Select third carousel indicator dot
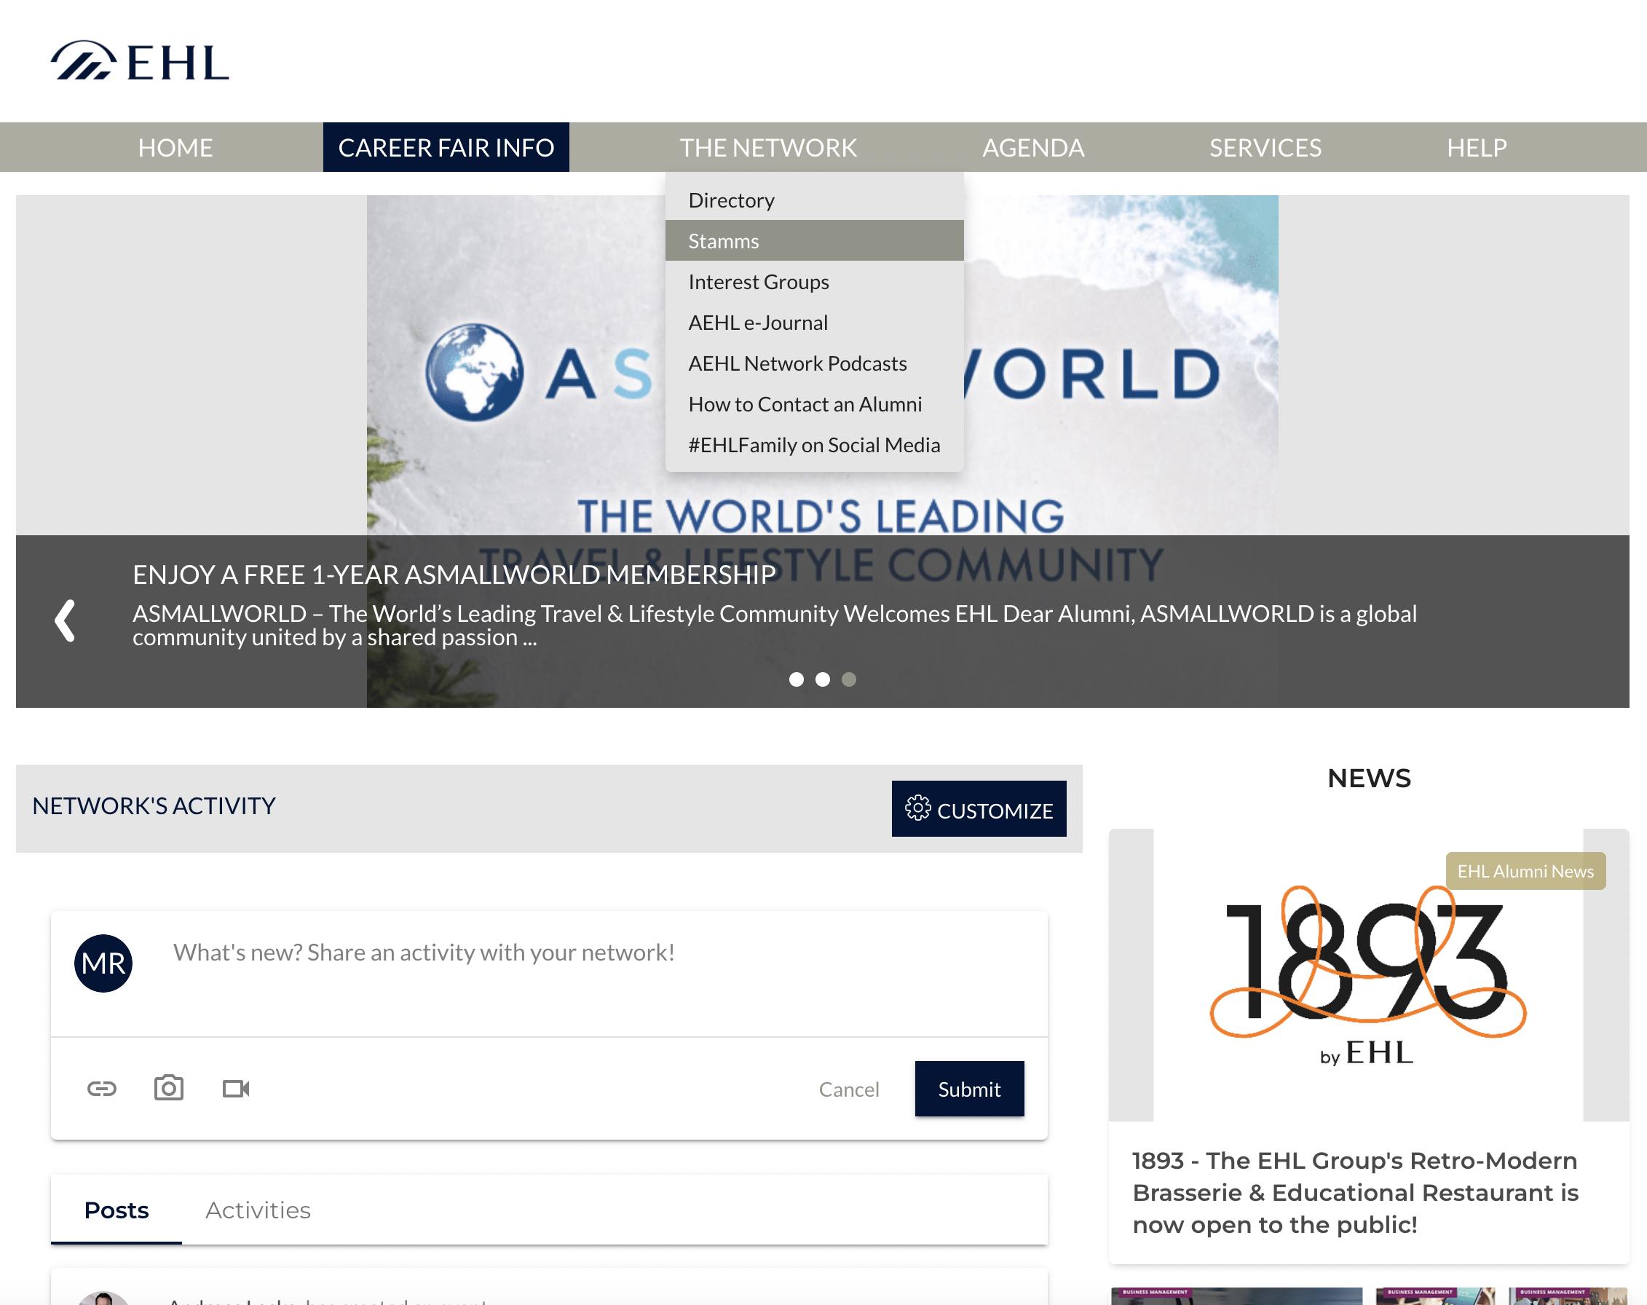This screenshot has height=1305, width=1647. click(849, 679)
